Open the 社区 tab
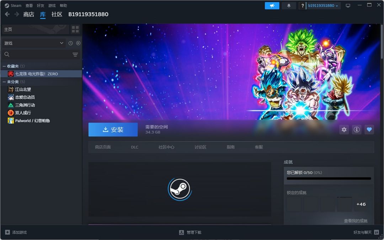 click(57, 14)
